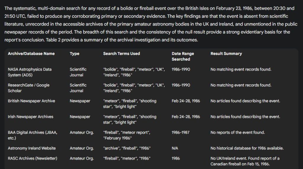The height and width of the screenshot is (169, 303).
Task: Click the RASC Archives (Newsletter) cell
Action: (33, 158)
